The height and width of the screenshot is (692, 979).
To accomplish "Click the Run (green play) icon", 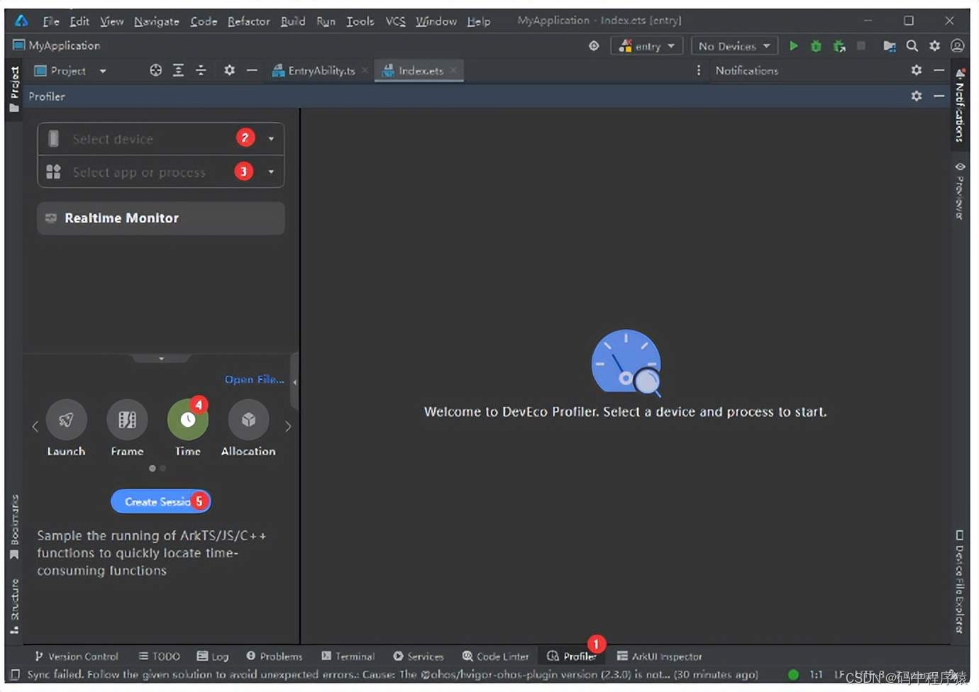I will point(794,46).
